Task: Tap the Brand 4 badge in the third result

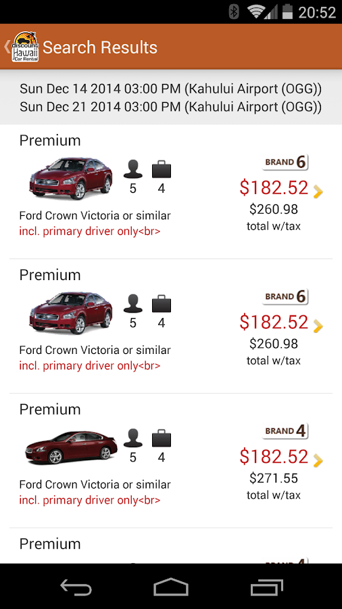Action: click(285, 431)
